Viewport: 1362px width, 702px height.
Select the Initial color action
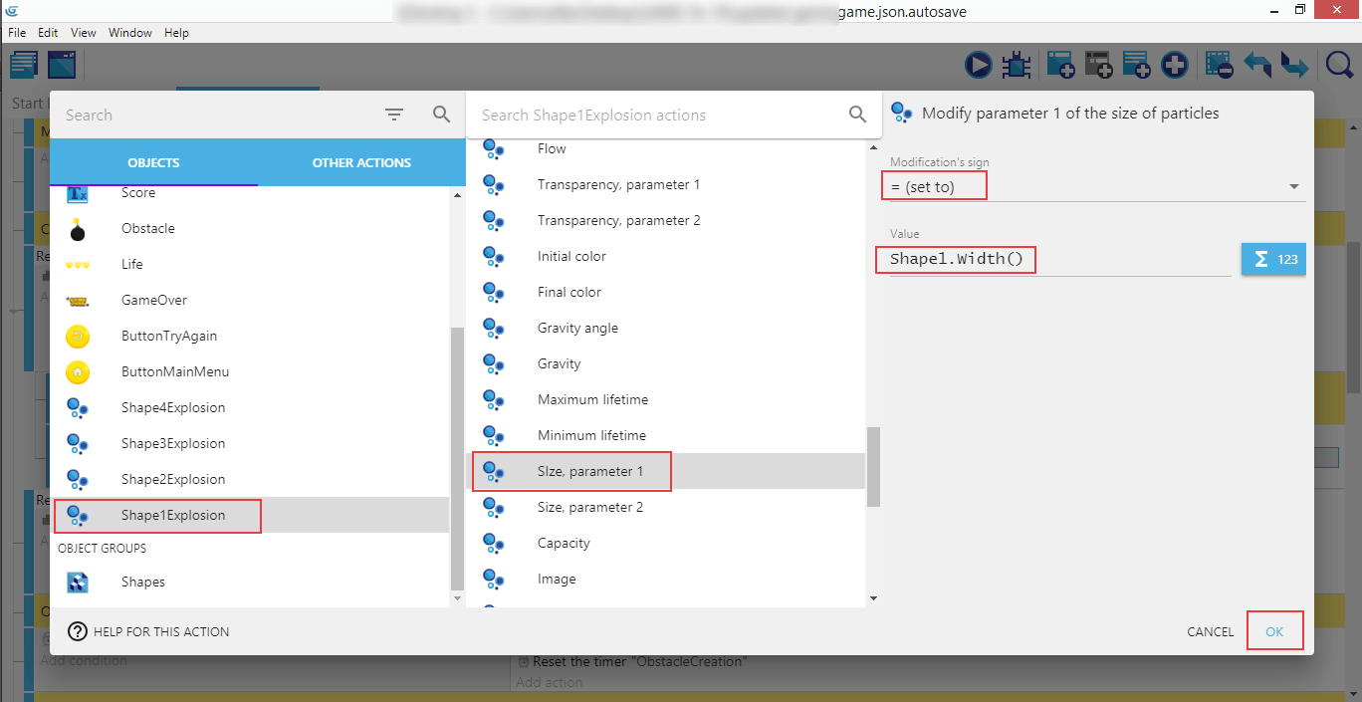pos(571,257)
